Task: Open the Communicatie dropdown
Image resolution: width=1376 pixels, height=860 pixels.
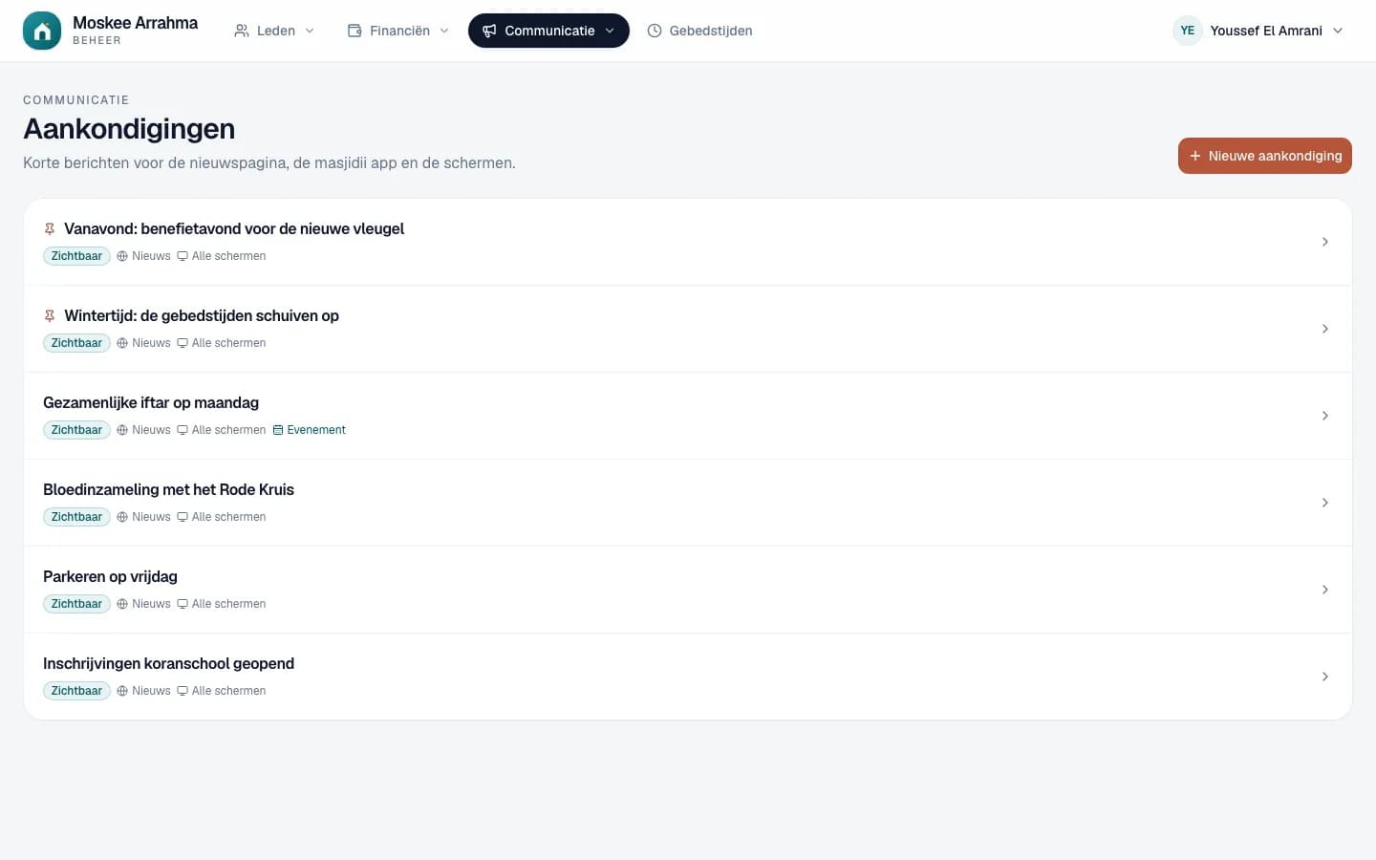Action: click(x=548, y=31)
